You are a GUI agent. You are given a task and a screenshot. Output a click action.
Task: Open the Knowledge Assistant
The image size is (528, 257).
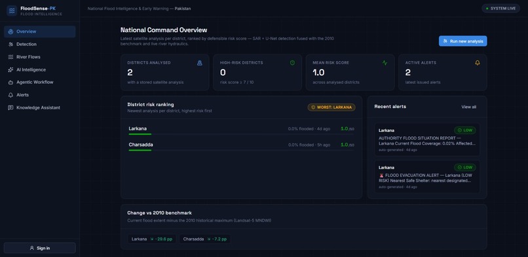tap(40, 108)
